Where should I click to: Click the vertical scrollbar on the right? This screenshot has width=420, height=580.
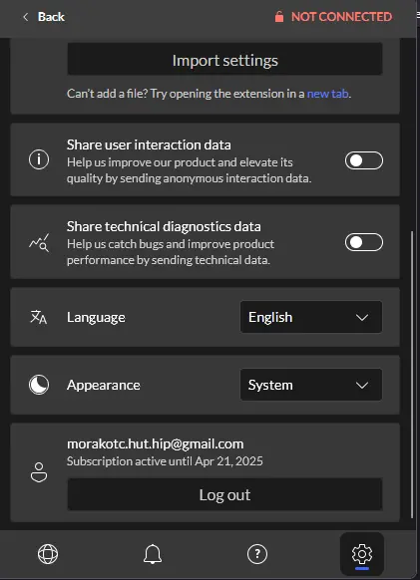[x=412, y=375]
